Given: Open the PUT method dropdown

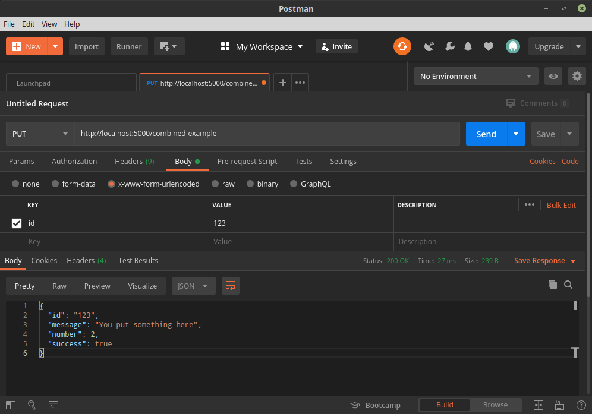Looking at the screenshot, I should (40, 134).
